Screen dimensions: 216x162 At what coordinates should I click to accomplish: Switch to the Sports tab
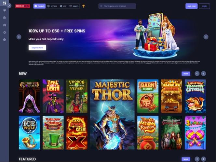(52, 6)
